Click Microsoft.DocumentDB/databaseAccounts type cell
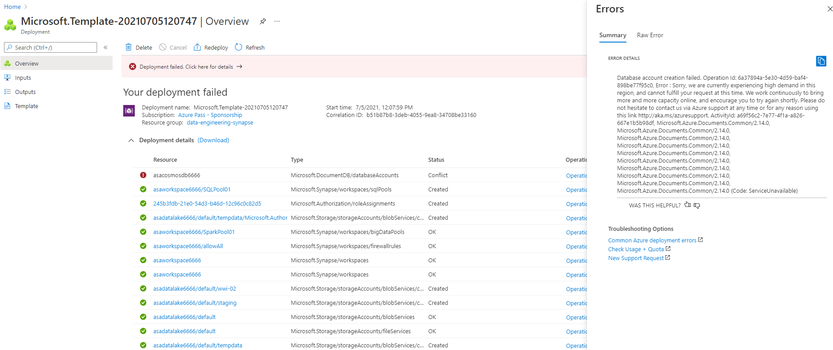 tap(344, 175)
